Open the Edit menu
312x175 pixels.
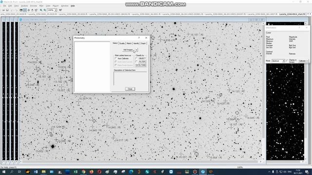tap(10, 6)
